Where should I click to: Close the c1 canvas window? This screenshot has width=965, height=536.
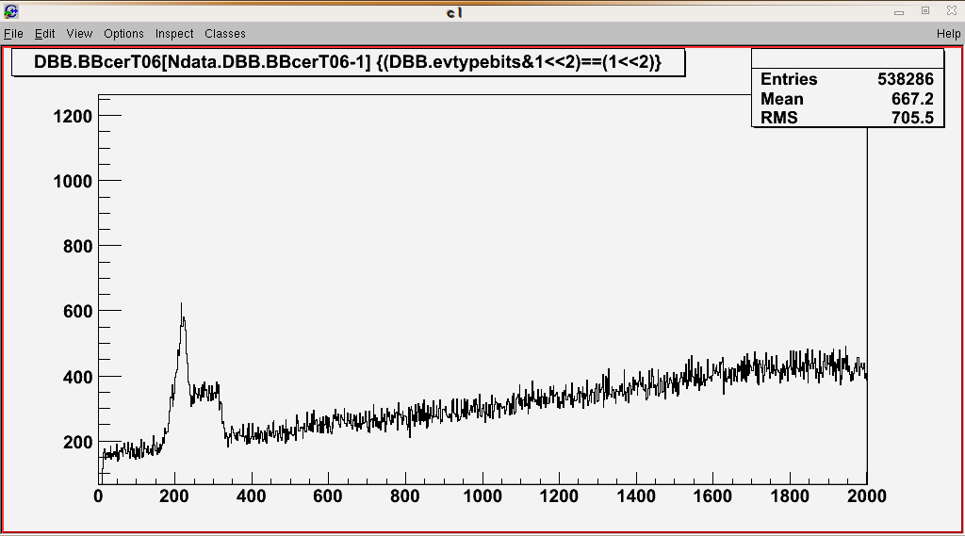click(952, 11)
